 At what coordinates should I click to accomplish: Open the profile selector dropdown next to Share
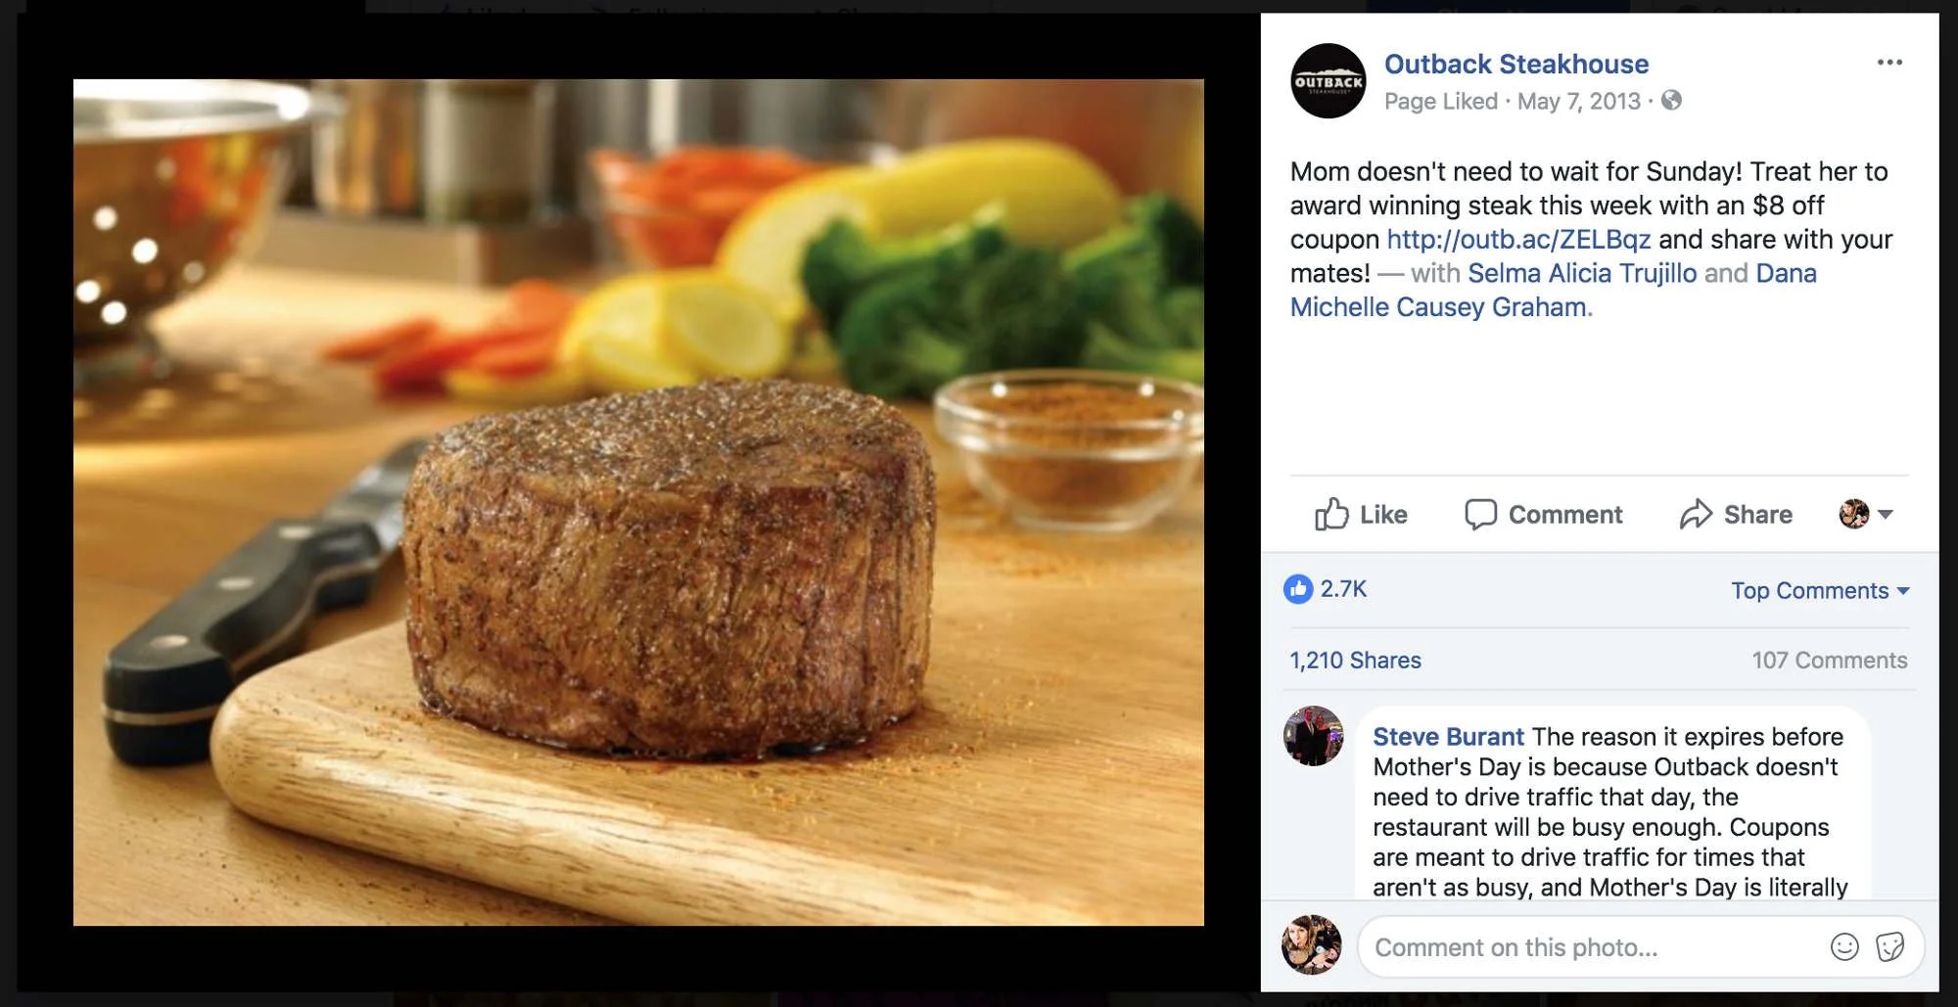point(1866,514)
